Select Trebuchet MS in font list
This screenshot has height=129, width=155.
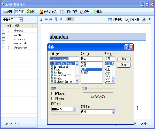(63, 67)
